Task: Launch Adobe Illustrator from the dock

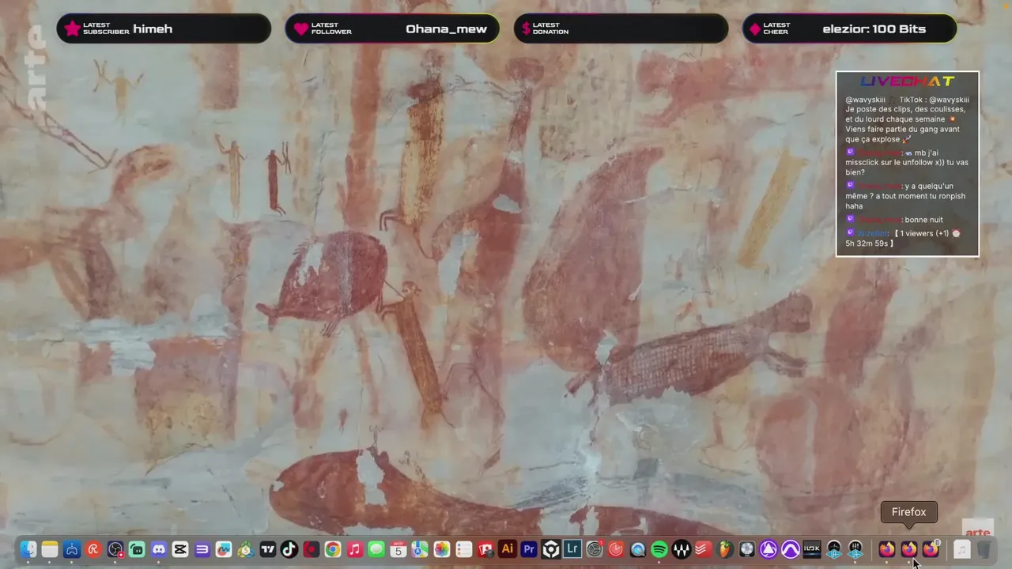Action: point(508,549)
